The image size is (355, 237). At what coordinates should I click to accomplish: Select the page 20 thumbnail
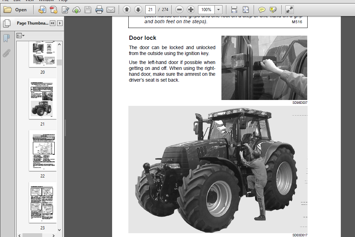click(x=43, y=54)
